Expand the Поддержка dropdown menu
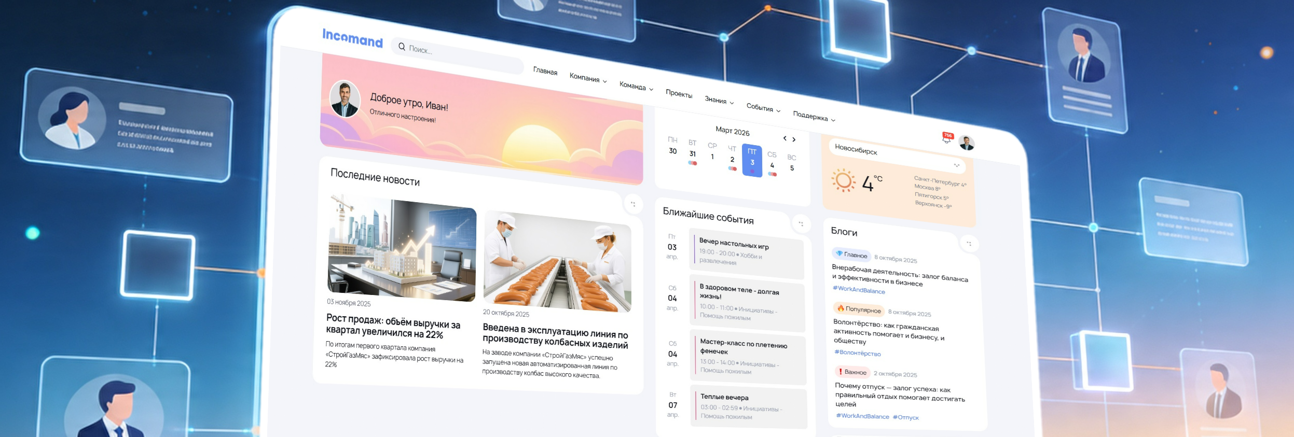 click(814, 117)
